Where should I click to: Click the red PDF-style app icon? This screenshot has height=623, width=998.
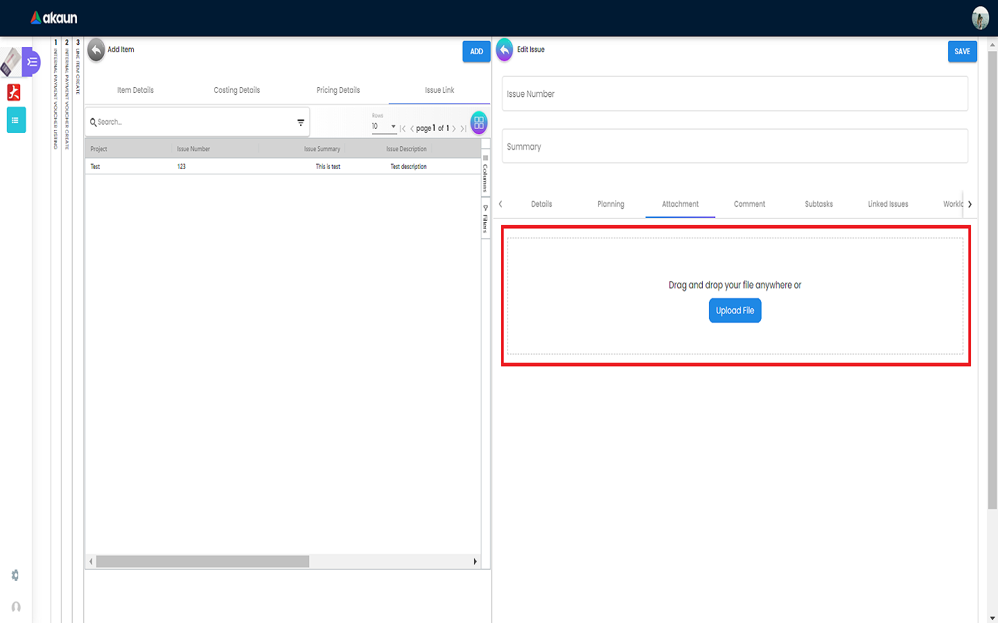(x=14, y=92)
